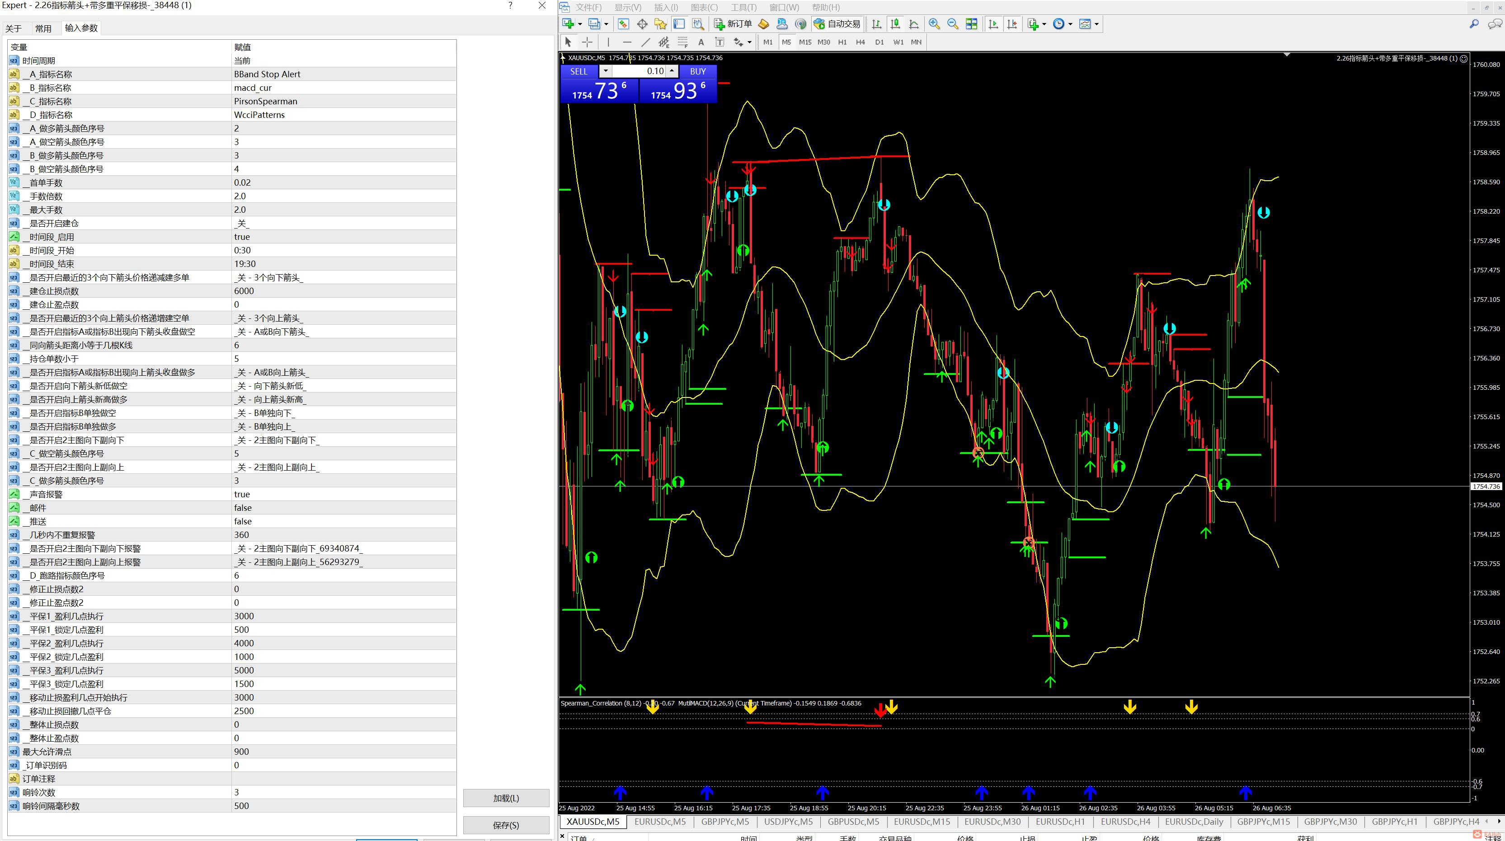1505x841 pixels.
Task: Click the blue SELL button
Action: [578, 71]
